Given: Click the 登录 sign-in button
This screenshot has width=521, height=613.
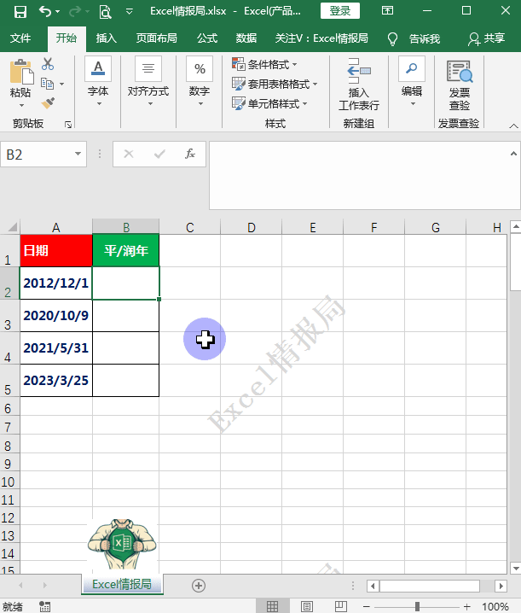Looking at the screenshot, I should [x=339, y=10].
